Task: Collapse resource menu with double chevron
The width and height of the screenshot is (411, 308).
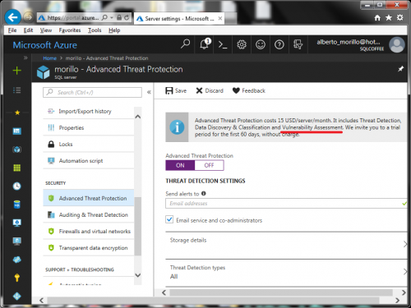Action: tap(149, 92)
